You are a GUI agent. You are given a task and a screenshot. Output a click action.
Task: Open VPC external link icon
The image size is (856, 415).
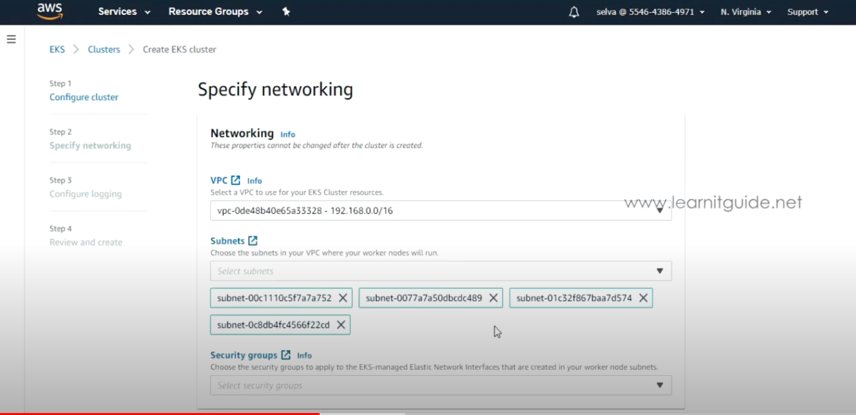236,181
